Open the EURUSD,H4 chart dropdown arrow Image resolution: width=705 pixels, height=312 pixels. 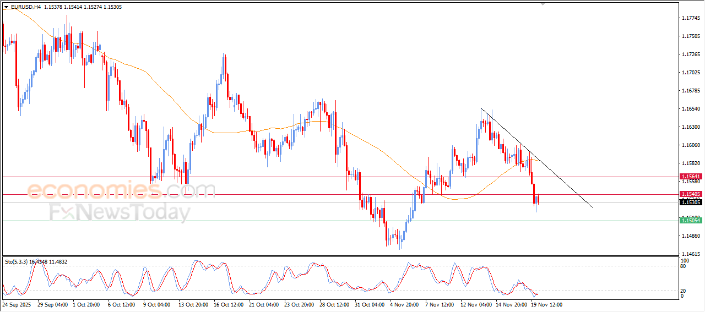[x=6, y=7]
